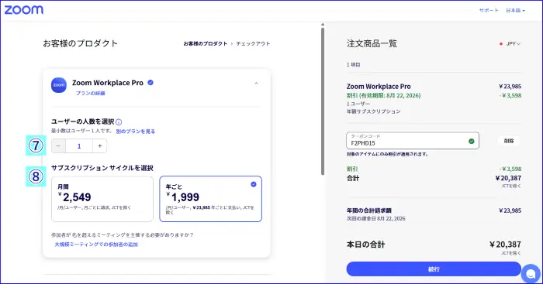Open the info icon next to ユーザーの人数を選択
Viewport: 543px width, 284px height.
[x=119, y=122]
